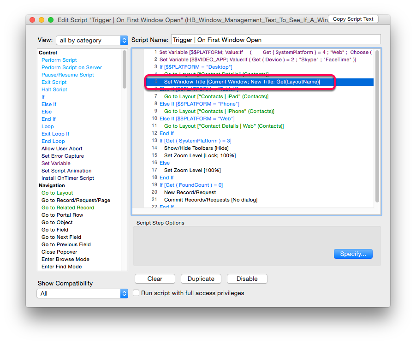Click the script steps list scrollbar
The width and height of the screenshot is (416, 344).
[377, 125]
